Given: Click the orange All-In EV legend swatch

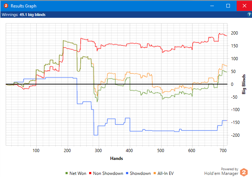Looking at the screenshot, I should 155,173.
